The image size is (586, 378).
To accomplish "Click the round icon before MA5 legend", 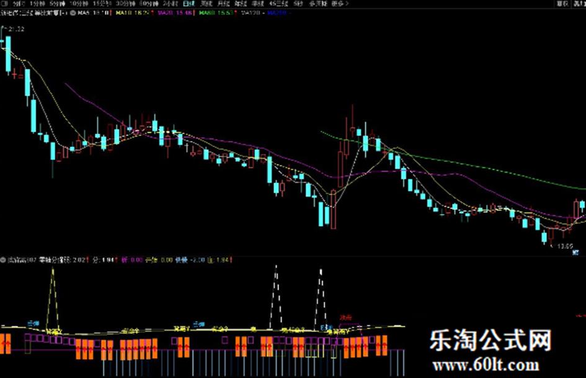I will (x=73, y=13).
